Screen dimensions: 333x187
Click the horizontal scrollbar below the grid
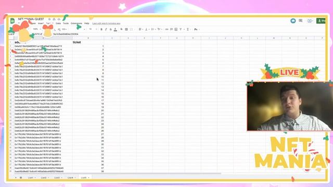click(118, 173)
